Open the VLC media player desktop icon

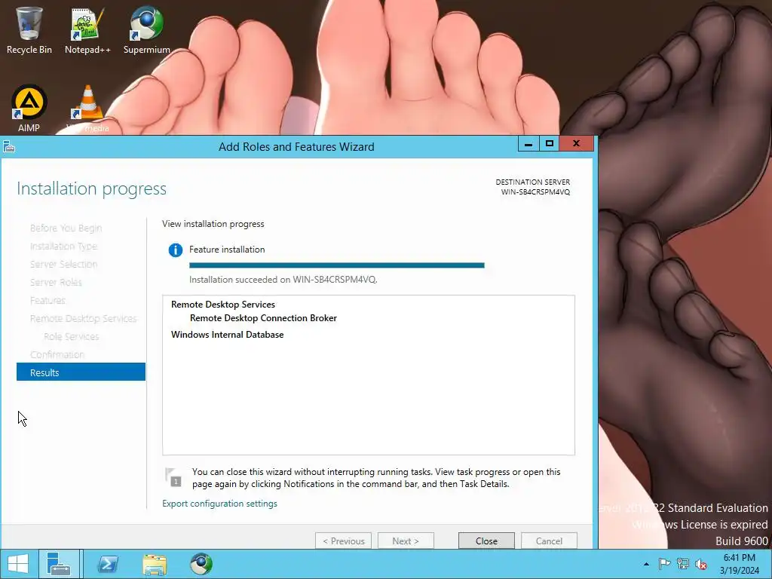tap(87, 109)
